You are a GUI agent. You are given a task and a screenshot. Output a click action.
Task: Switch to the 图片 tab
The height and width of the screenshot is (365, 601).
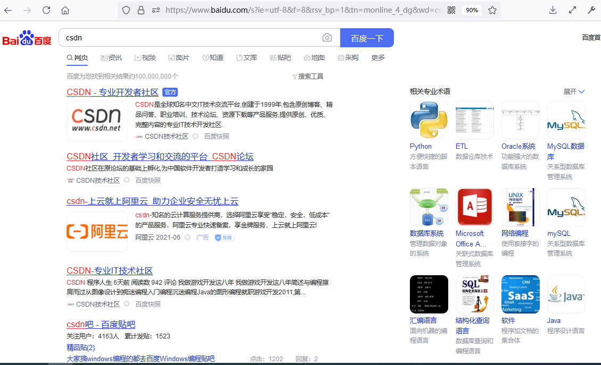(179, 58)
